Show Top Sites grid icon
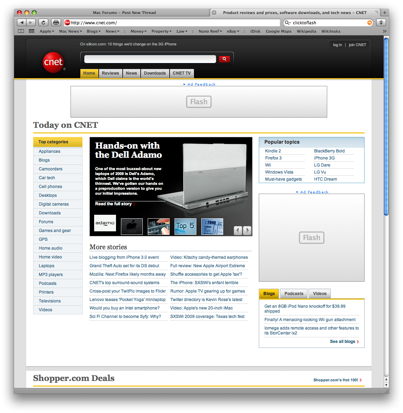Screen dimensions: 403x413 click(x=32, y=31)
